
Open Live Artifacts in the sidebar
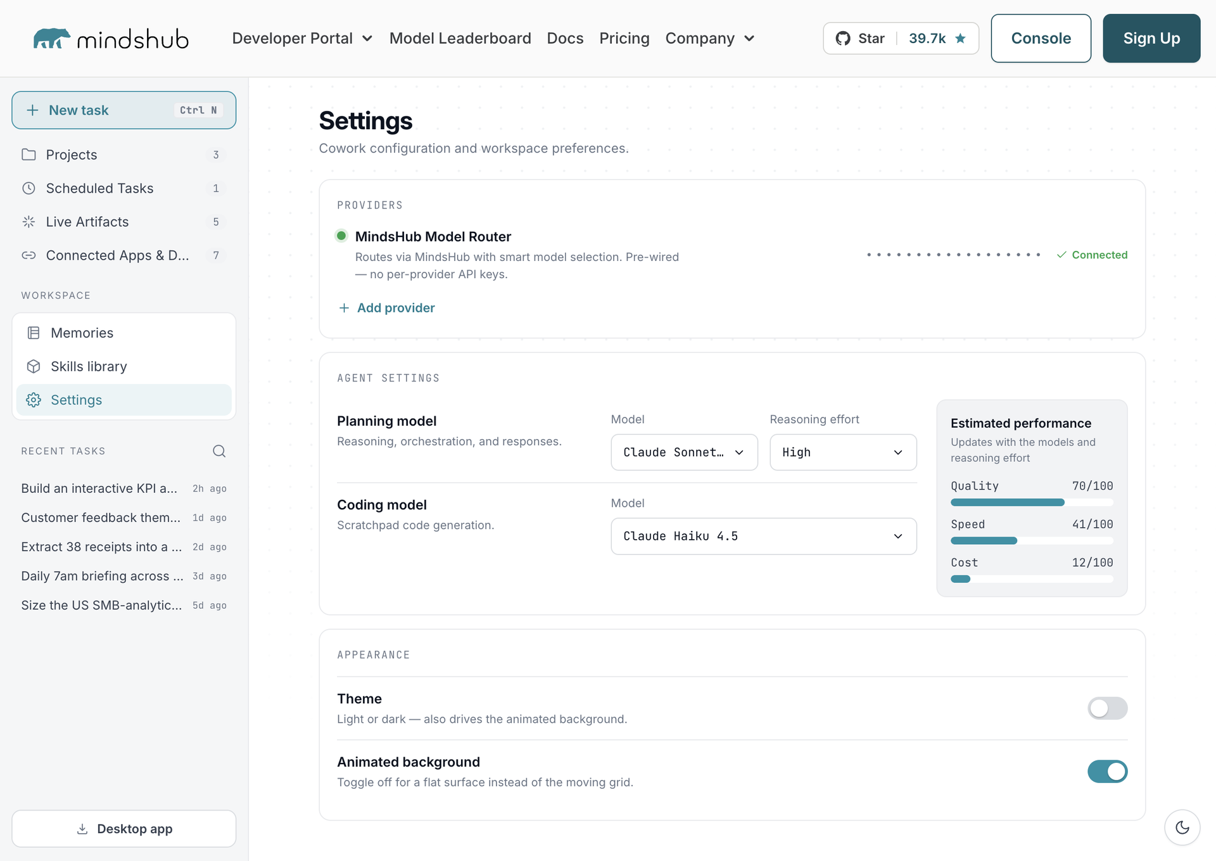pyautogui.click(x=124, y=222)
